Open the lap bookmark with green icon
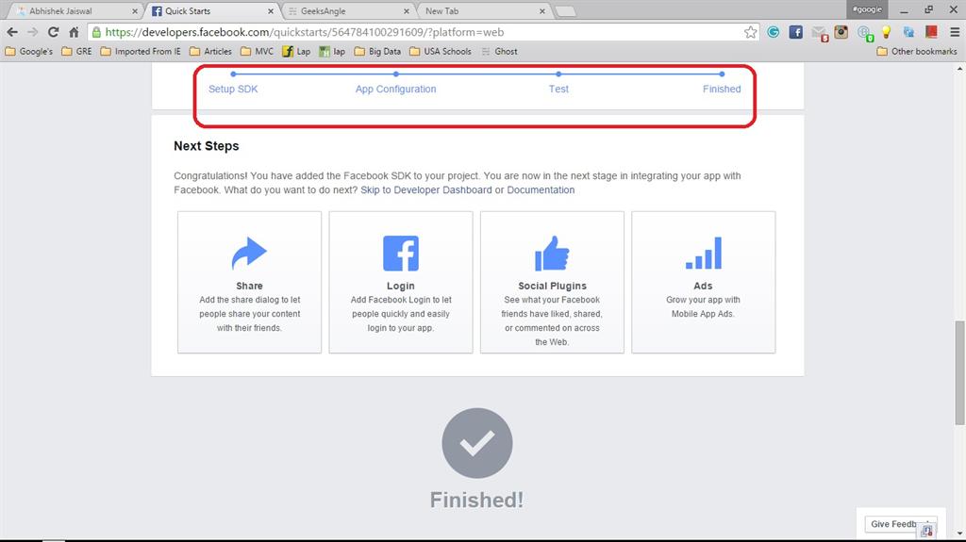 point(332,51)
